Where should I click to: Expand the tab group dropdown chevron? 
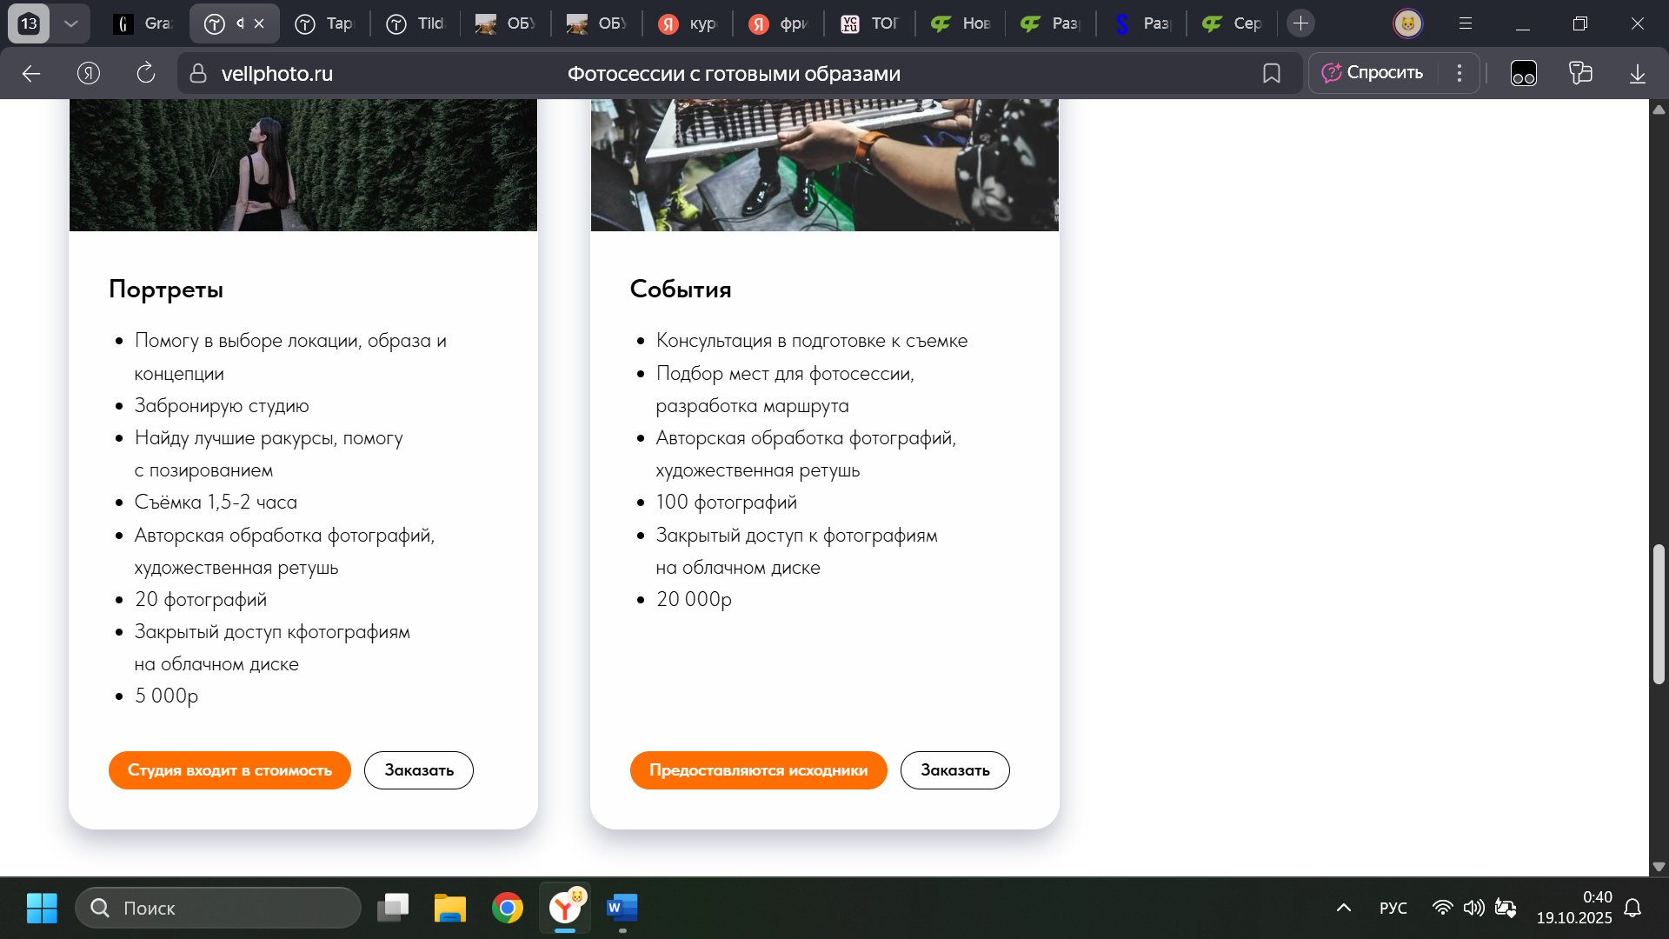coord(71,23)
